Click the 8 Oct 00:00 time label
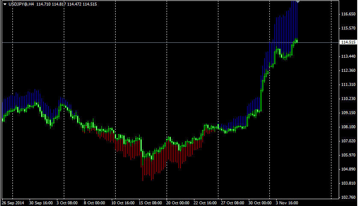The width and height of the screenshot is (358, 206). pyautogui.click(x=94, y=203)
